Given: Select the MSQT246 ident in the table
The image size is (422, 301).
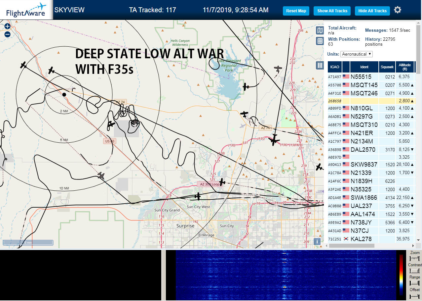Looking at the screenshot, I should 364,93.
